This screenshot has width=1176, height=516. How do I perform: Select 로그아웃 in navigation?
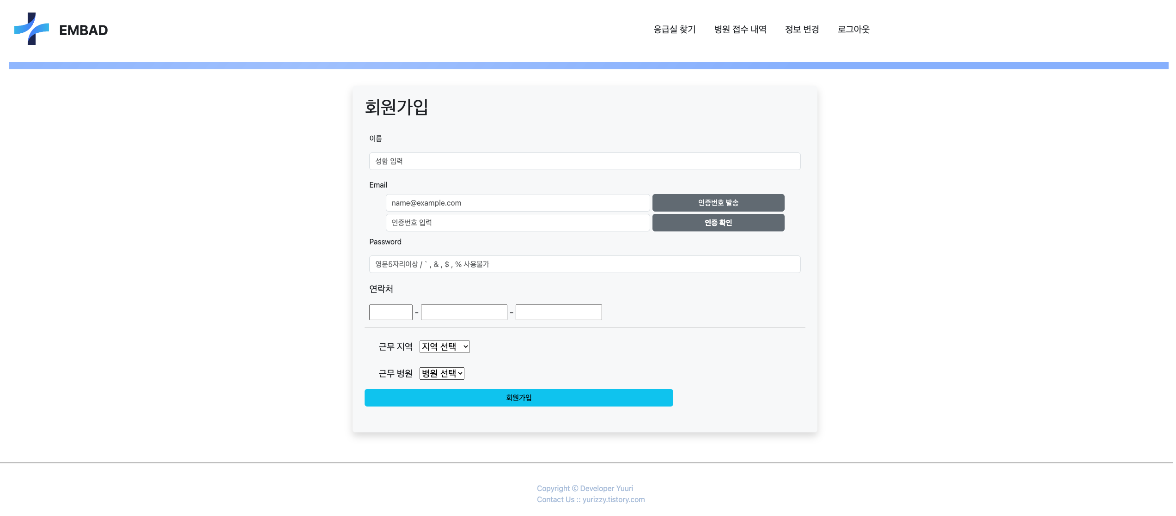click(853, 30)
